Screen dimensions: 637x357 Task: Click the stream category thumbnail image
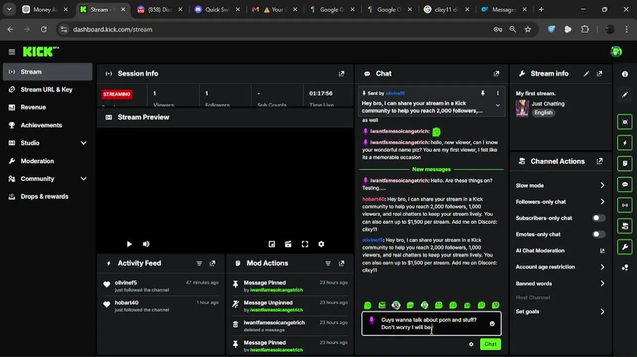click(522, 108)
